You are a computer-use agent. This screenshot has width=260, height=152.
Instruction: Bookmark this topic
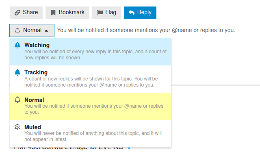pos(67,13)
